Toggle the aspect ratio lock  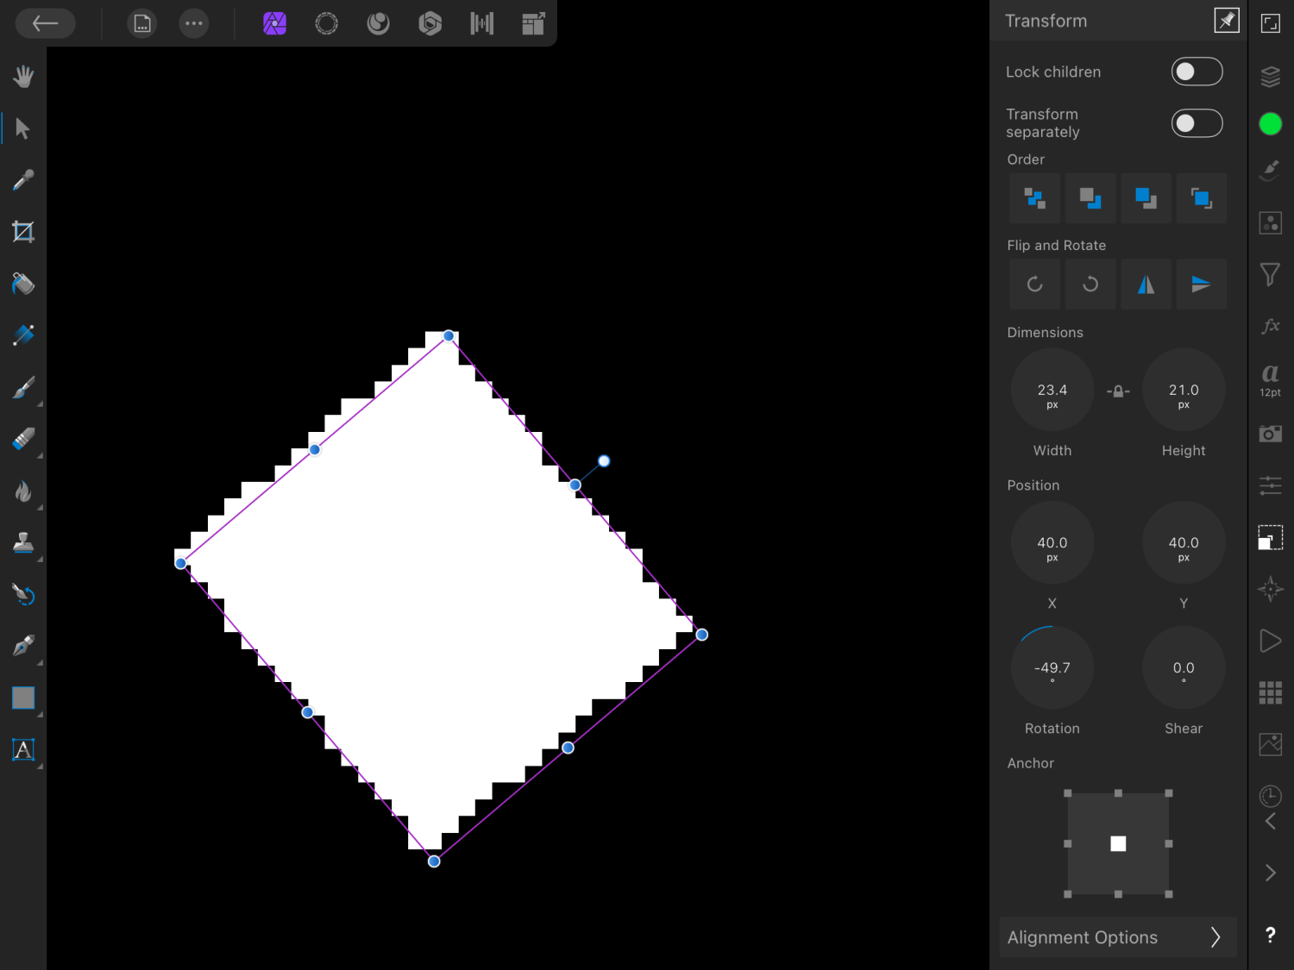coord(1118,391)
